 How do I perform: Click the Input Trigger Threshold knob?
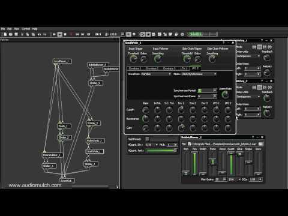click(133, 59)
